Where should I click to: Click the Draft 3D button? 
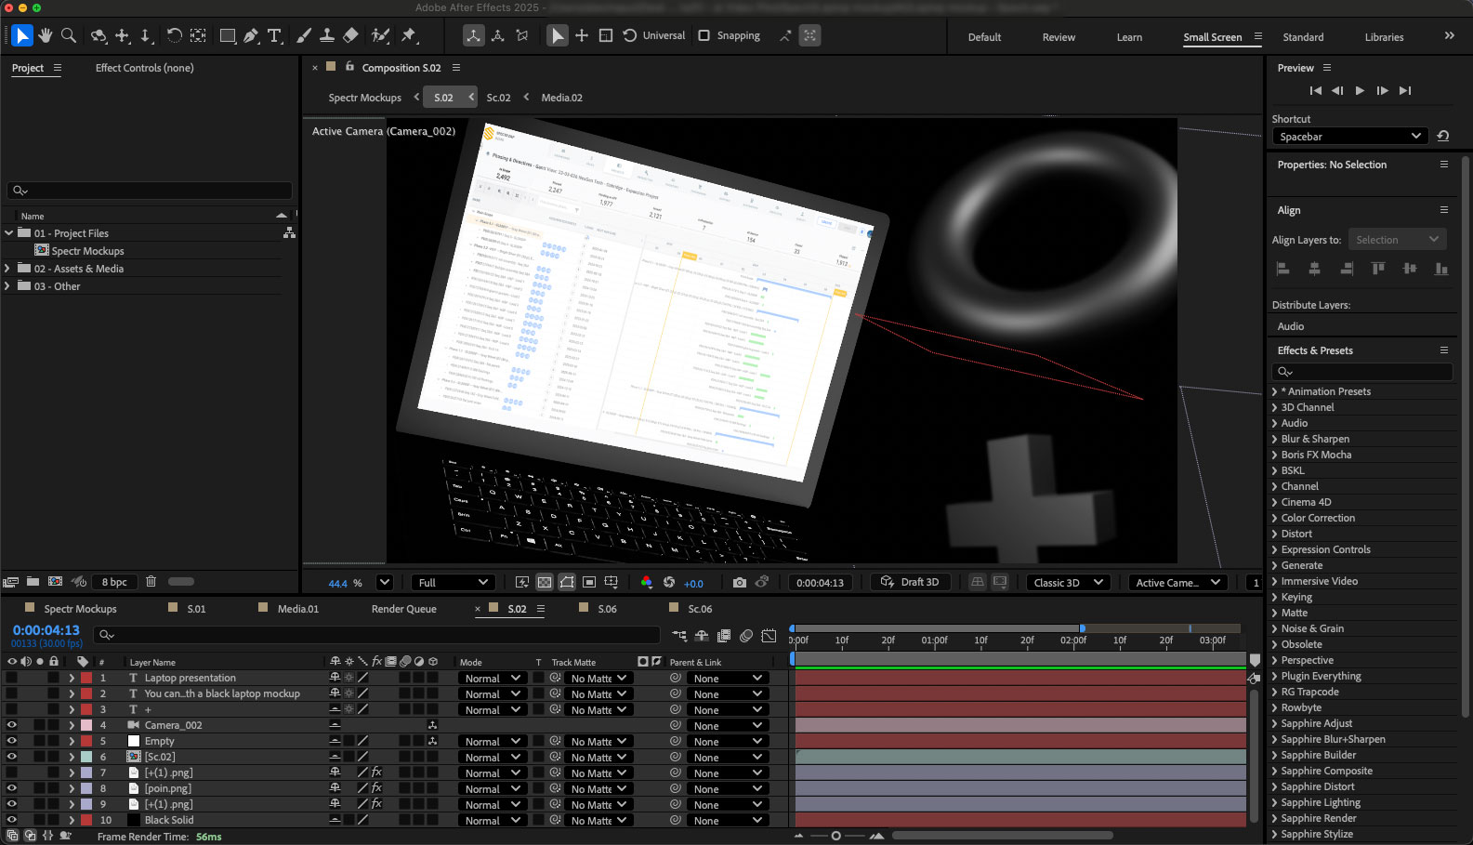coord(910,583)
